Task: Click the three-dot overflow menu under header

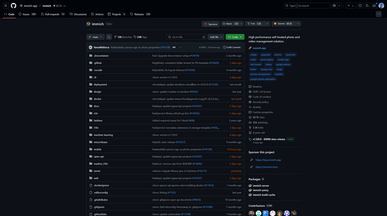Action: click(x=379, y=14)
